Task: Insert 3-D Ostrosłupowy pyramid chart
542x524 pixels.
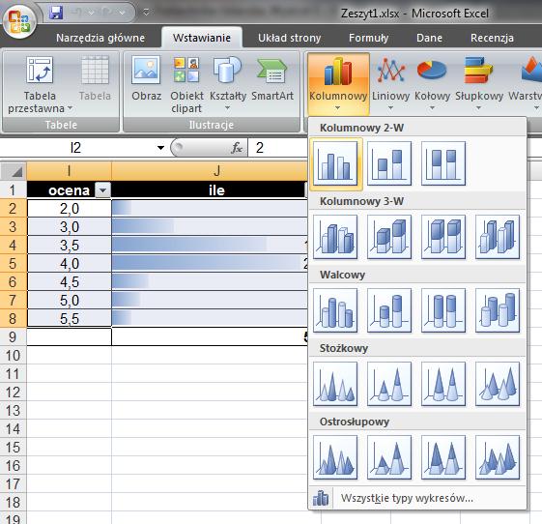Action: point(498,457)
